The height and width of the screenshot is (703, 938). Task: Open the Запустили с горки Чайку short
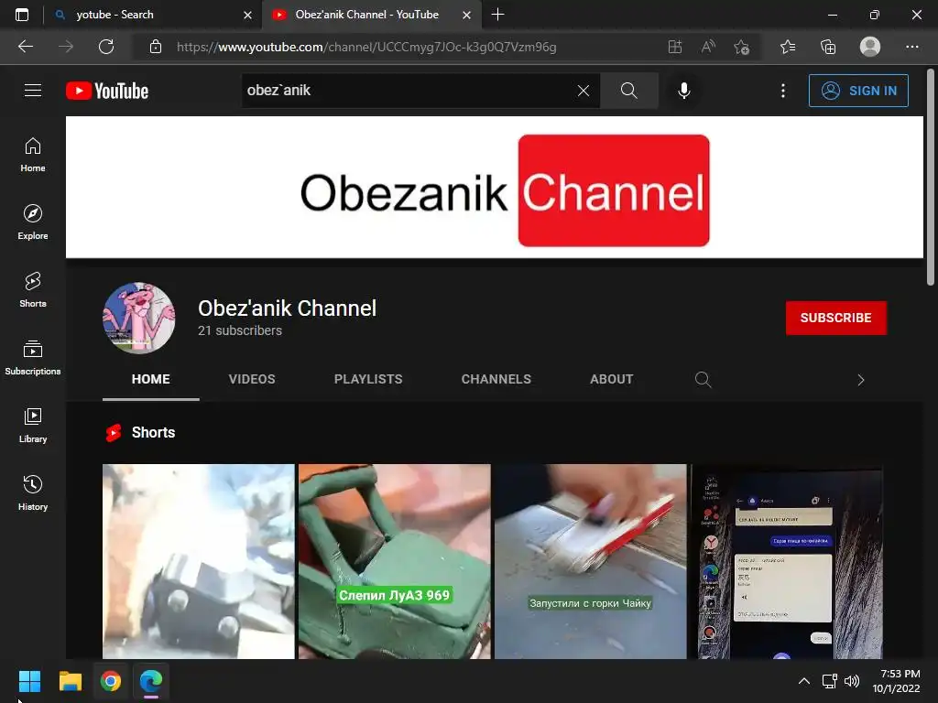pyautogui.click(x=591, y=561)
